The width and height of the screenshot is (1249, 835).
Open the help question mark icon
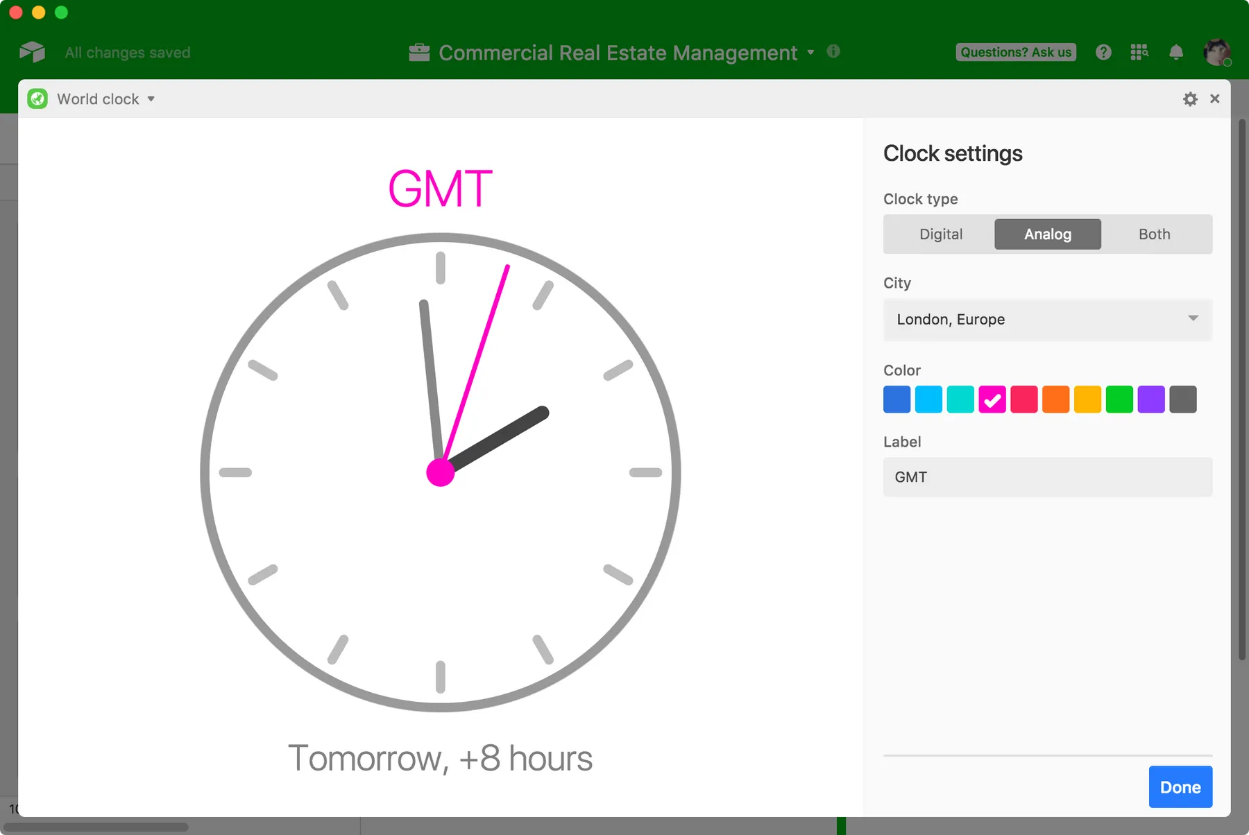click(1103, 52)
